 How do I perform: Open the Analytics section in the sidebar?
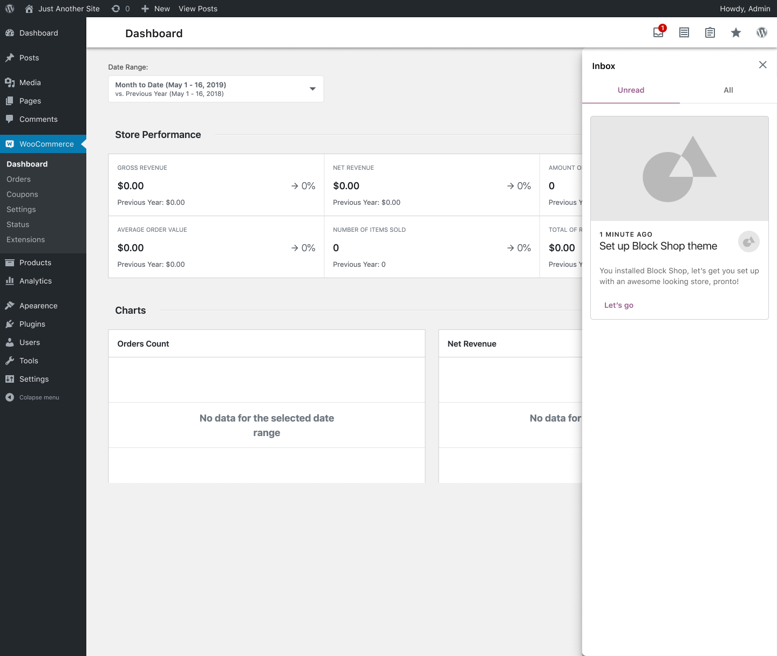tap(36, 281)
